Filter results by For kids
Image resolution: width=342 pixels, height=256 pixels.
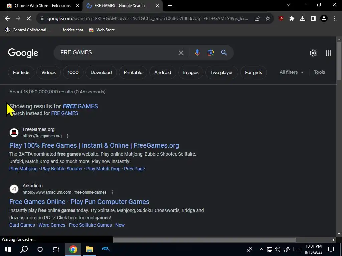point(21,72)
